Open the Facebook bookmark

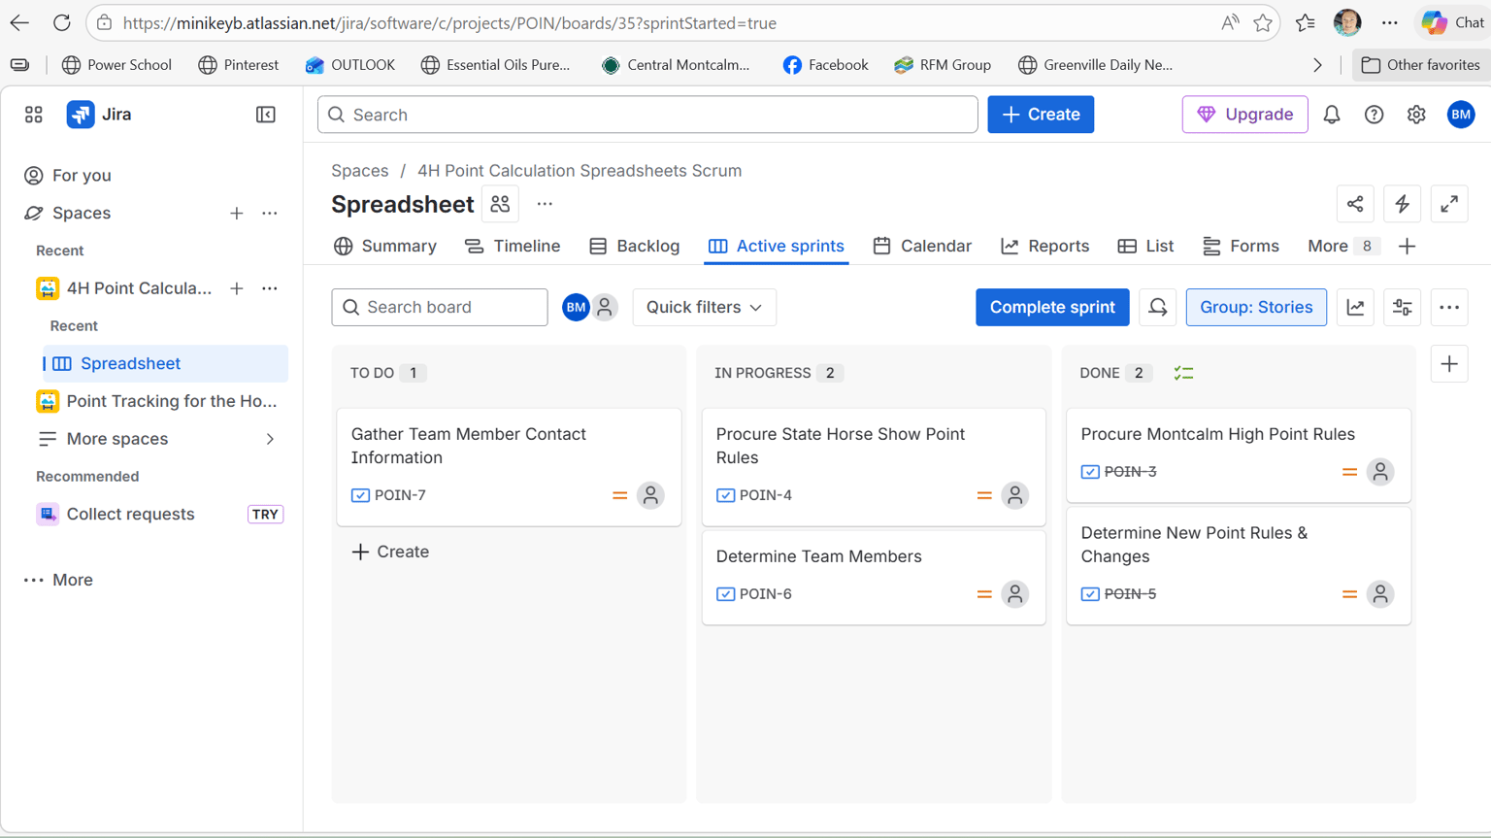(825, 65)
